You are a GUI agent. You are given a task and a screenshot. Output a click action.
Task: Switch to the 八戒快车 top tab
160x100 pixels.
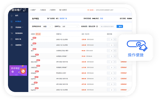(x=53, y=10)
